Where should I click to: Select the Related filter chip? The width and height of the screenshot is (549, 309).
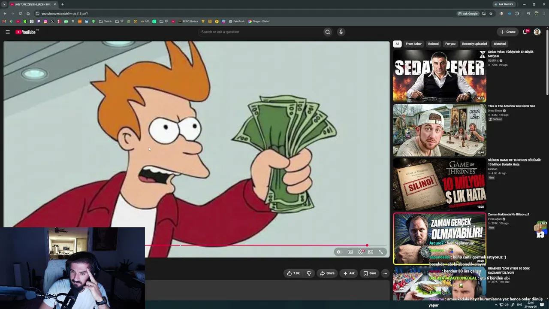tap(433, 44)
